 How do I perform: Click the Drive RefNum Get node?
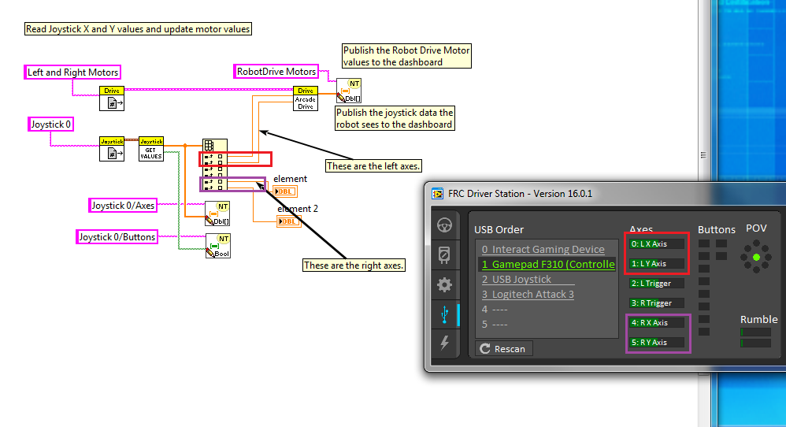click(112, 99)
